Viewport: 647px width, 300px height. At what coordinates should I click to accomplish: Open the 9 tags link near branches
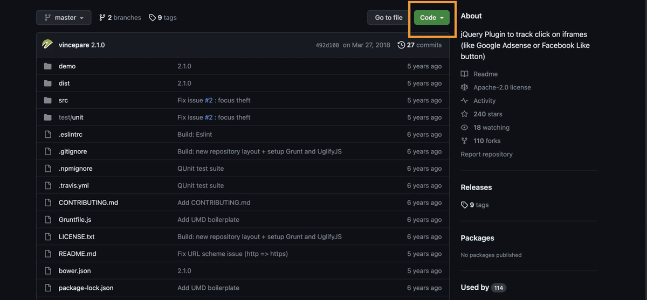pyautogui.click(x=163, y=18)
